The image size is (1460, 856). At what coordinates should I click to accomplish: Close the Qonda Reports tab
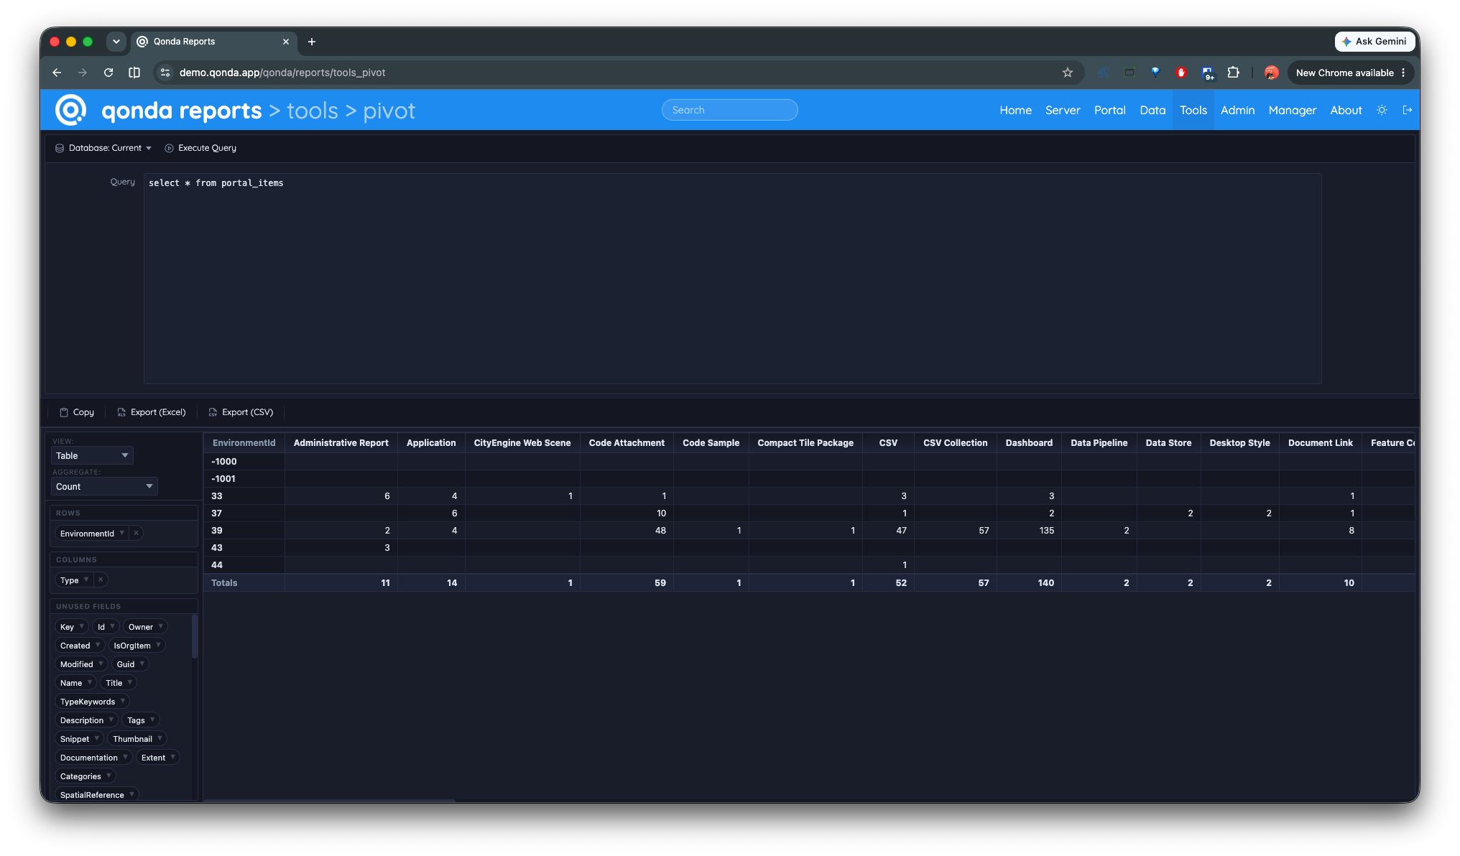pyautogui.click(x=286, y=42)
